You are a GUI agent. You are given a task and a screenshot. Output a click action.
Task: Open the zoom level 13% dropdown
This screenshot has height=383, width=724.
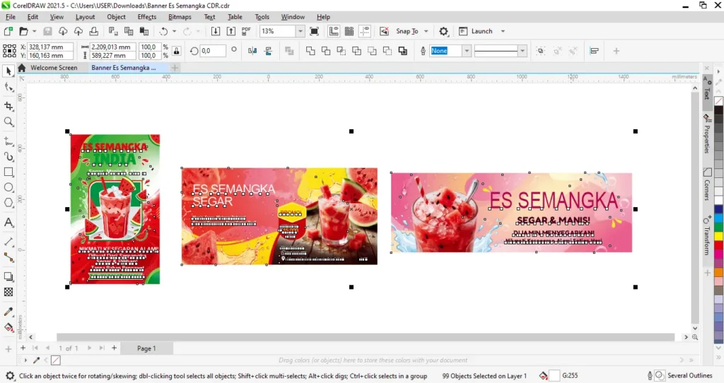[x=300, y=31]
